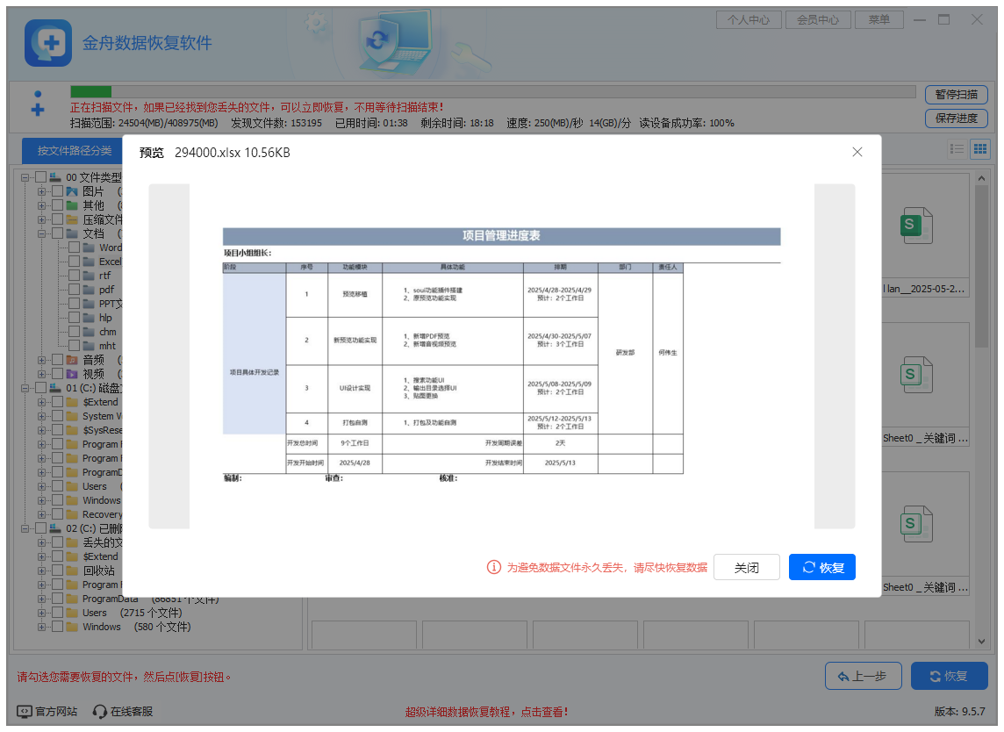Click the 官方网站 monitor icon

pyautogui.click(x=25, y=712)
